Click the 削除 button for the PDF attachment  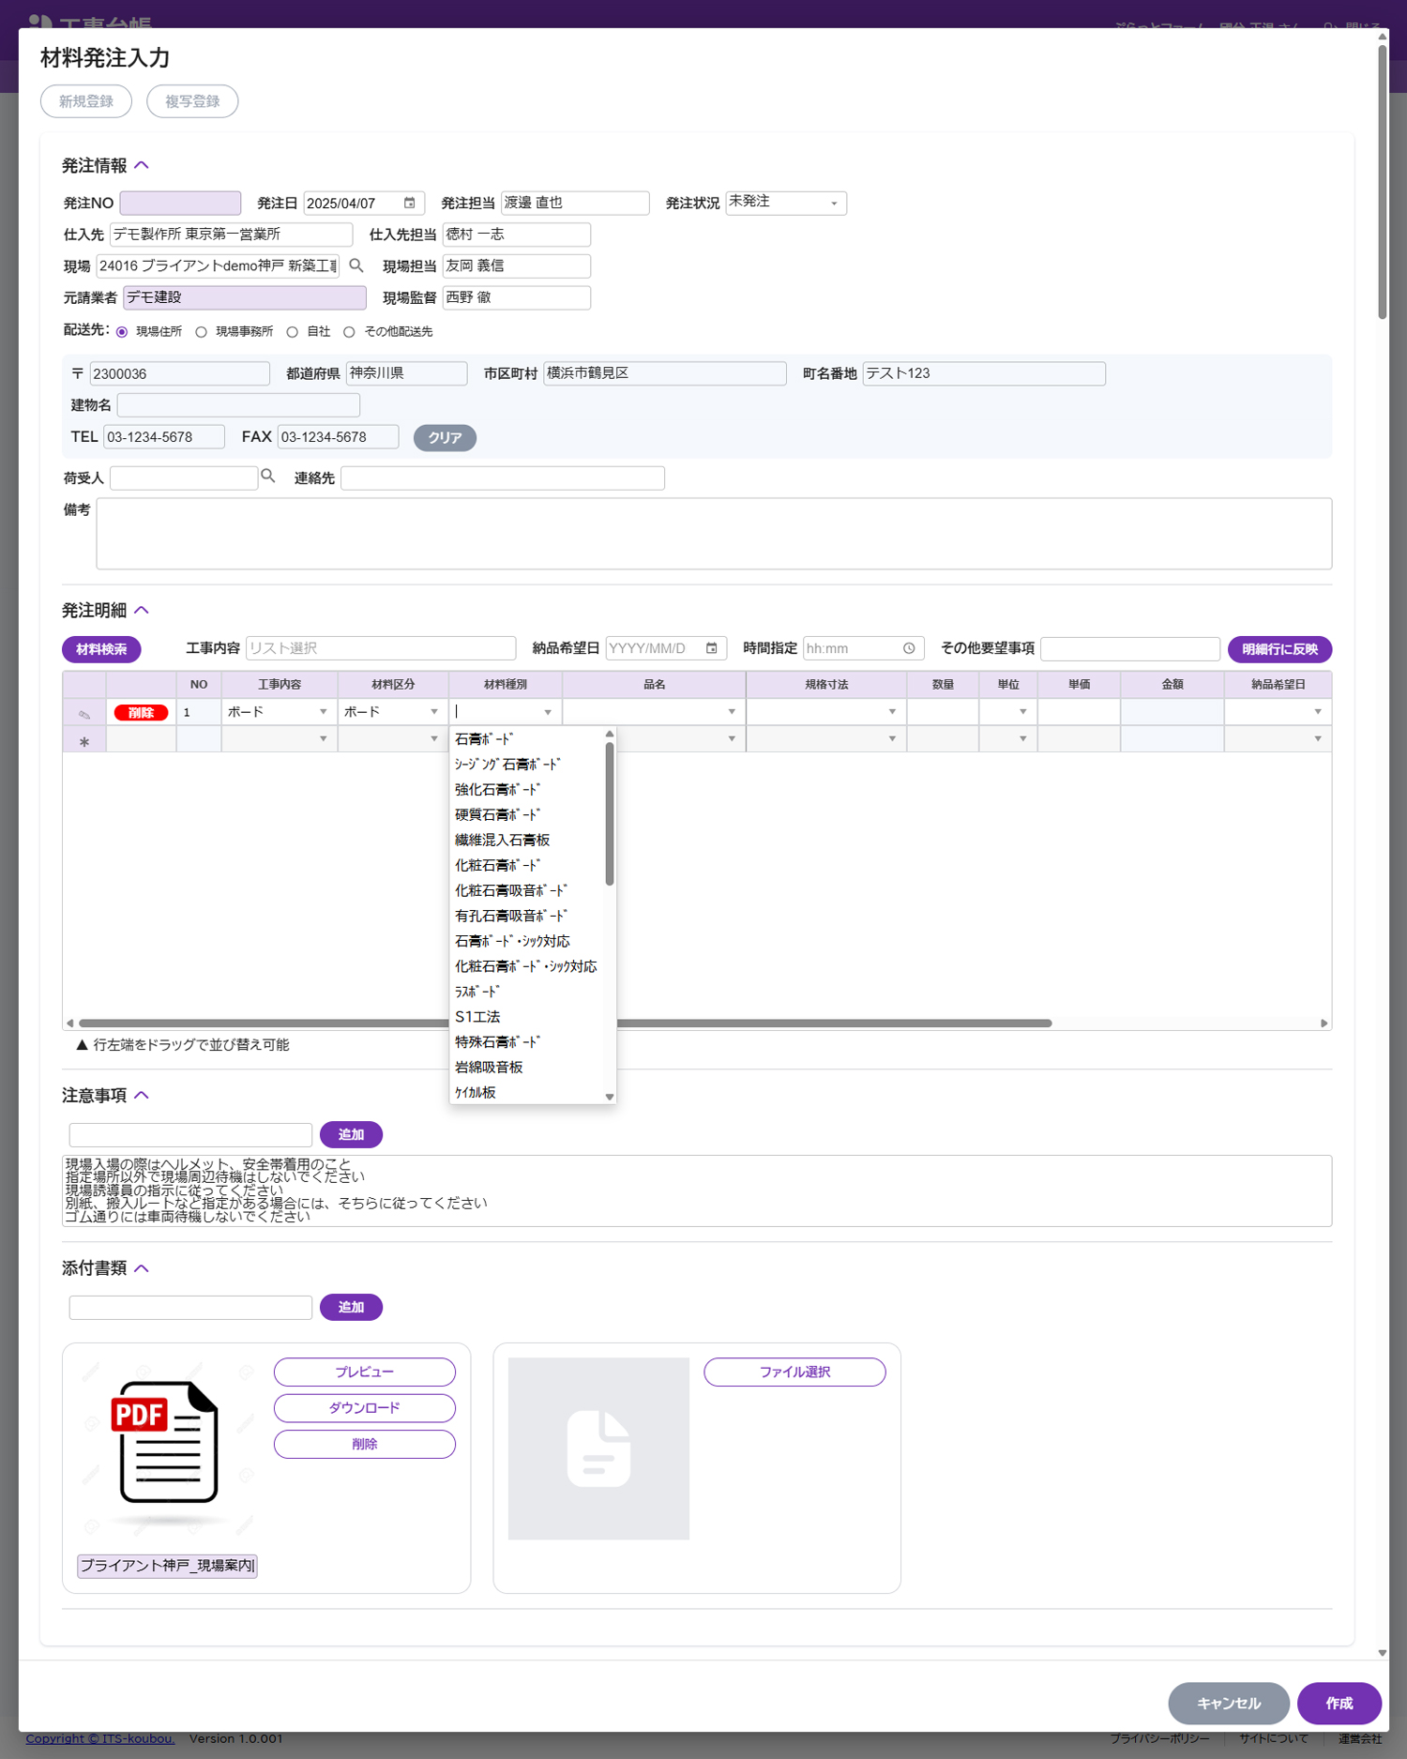pos(365,1445)
